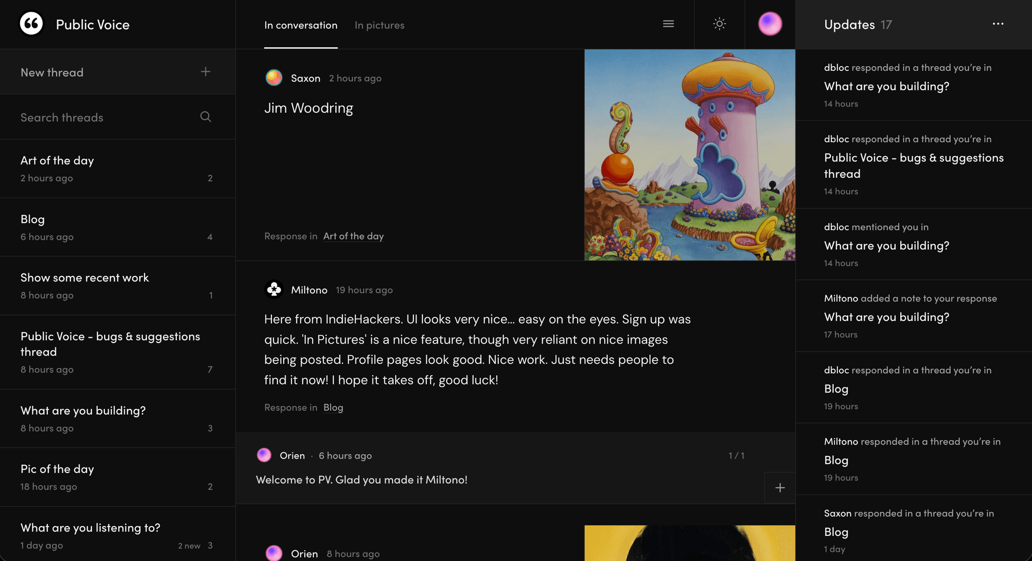1032x561 pixels.
Task: Click the Miltono username on the Blog response
Action: [x=309, y=290]
